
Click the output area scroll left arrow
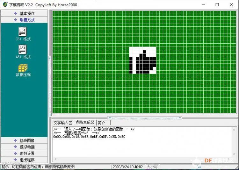pos(56,159)
